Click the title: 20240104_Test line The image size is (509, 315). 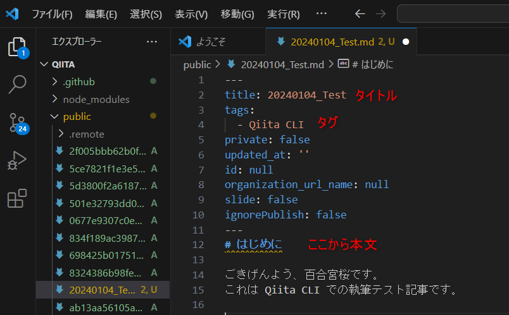286,95
